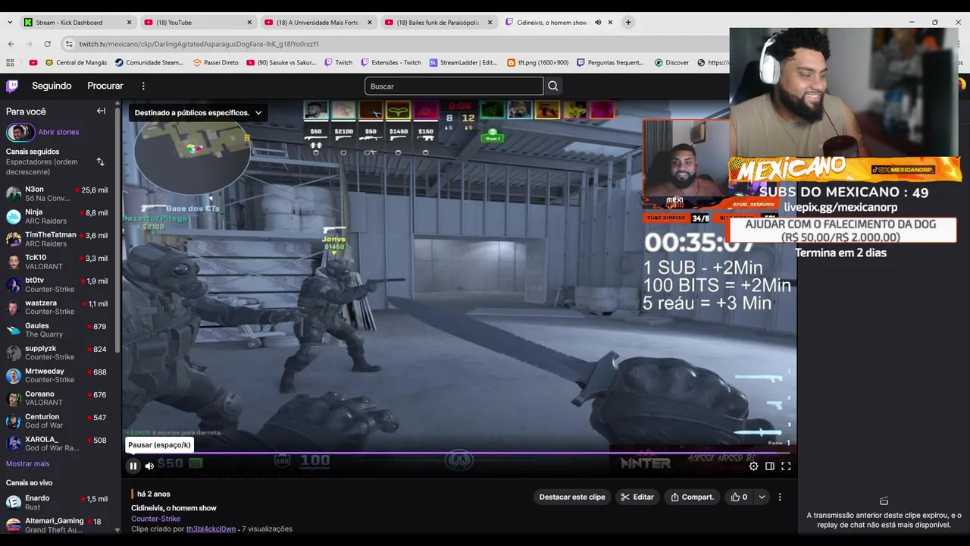Toggle theater mode in the player
The height and width of the screenshot is (546, 970).
(x=770, y=466)
